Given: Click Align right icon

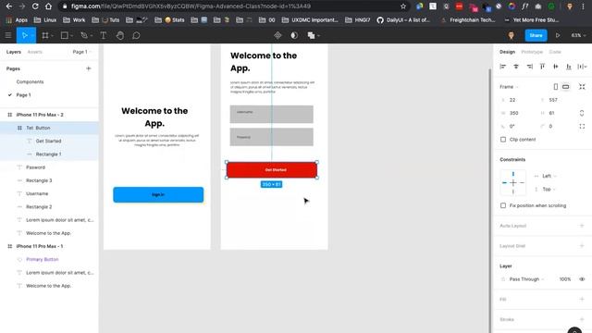Looking at the screenshot, I should click(x=529, y=67).
